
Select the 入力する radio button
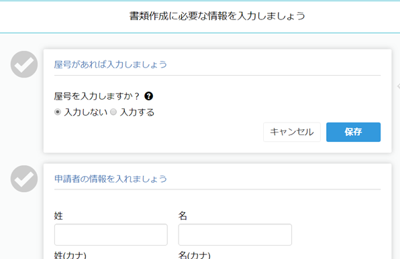(x=113, y=112)
